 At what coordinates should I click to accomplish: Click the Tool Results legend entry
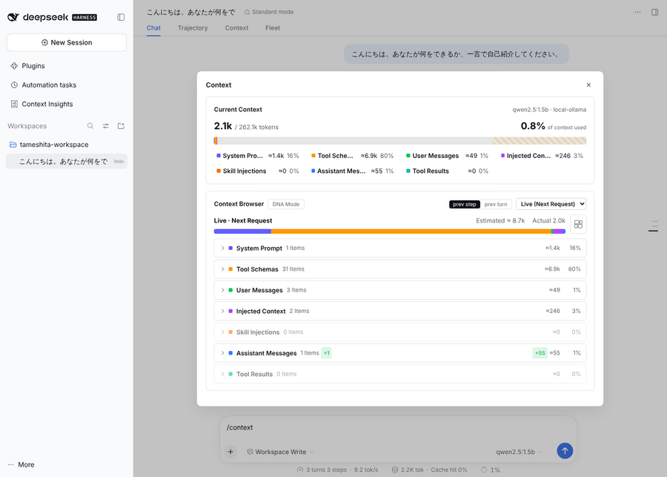(448, 171)
